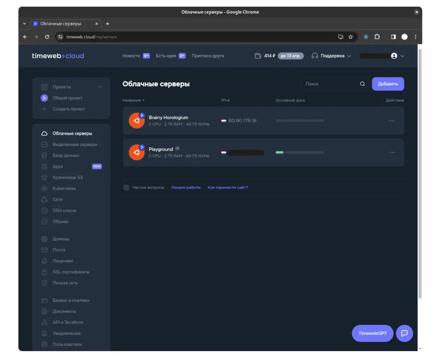This screenshot has height=361, width=436.
Task: Click the SSH-ключи key icon
Action: pos(44,210)
